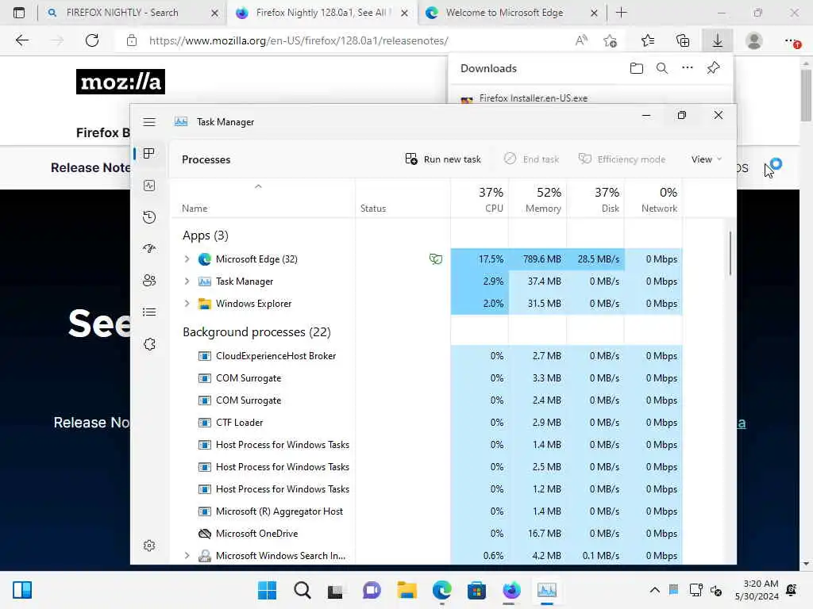This screenshot has height=609, width=813.
Task: Open taskbar Search
Action: pos(302,590)
